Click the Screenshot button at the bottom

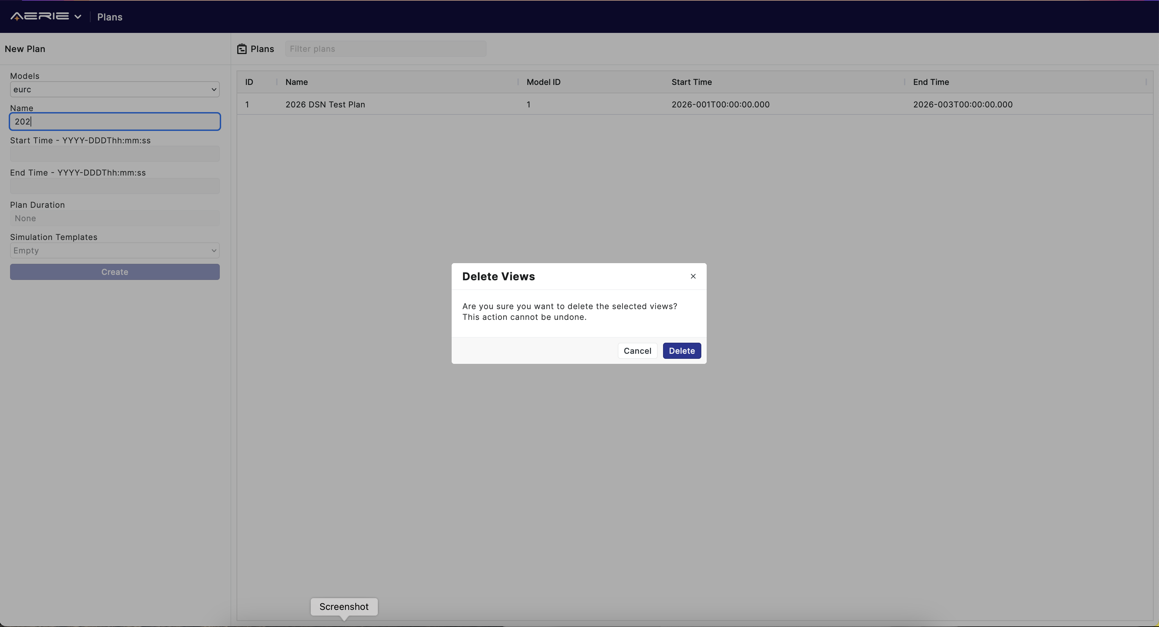click(344, 607)
